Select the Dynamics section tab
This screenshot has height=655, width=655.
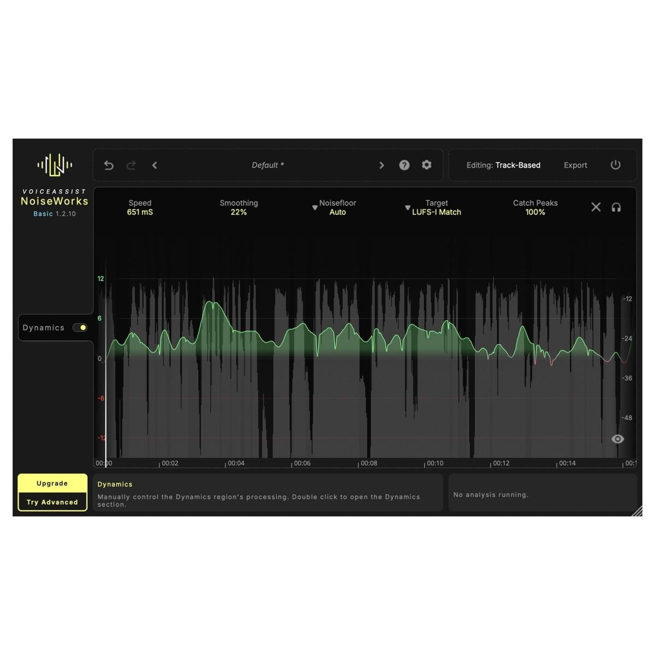tap(55, 327)
